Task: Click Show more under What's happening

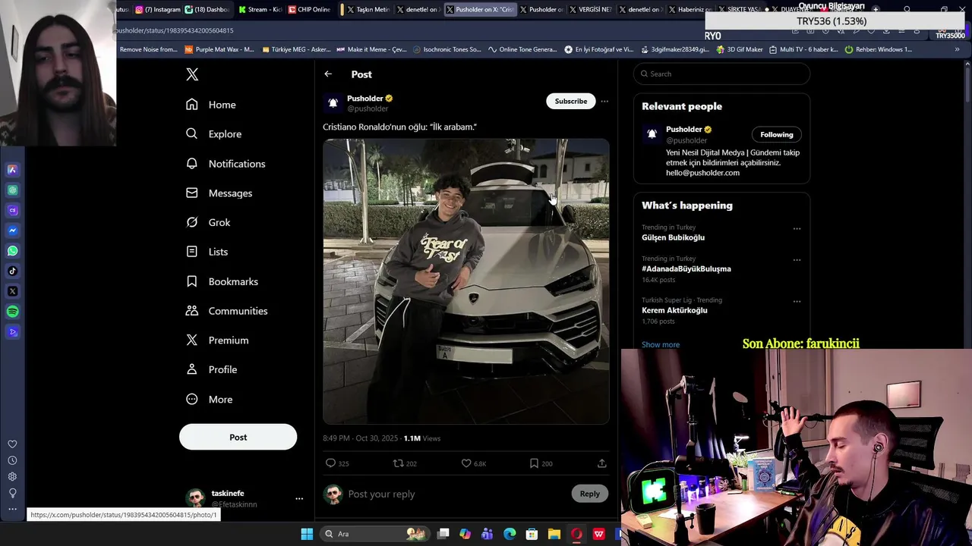Action: [661, 344]
